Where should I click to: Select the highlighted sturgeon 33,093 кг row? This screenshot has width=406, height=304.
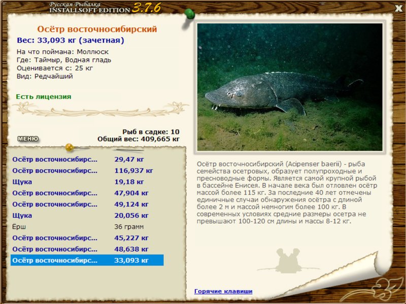coord(87,260)
